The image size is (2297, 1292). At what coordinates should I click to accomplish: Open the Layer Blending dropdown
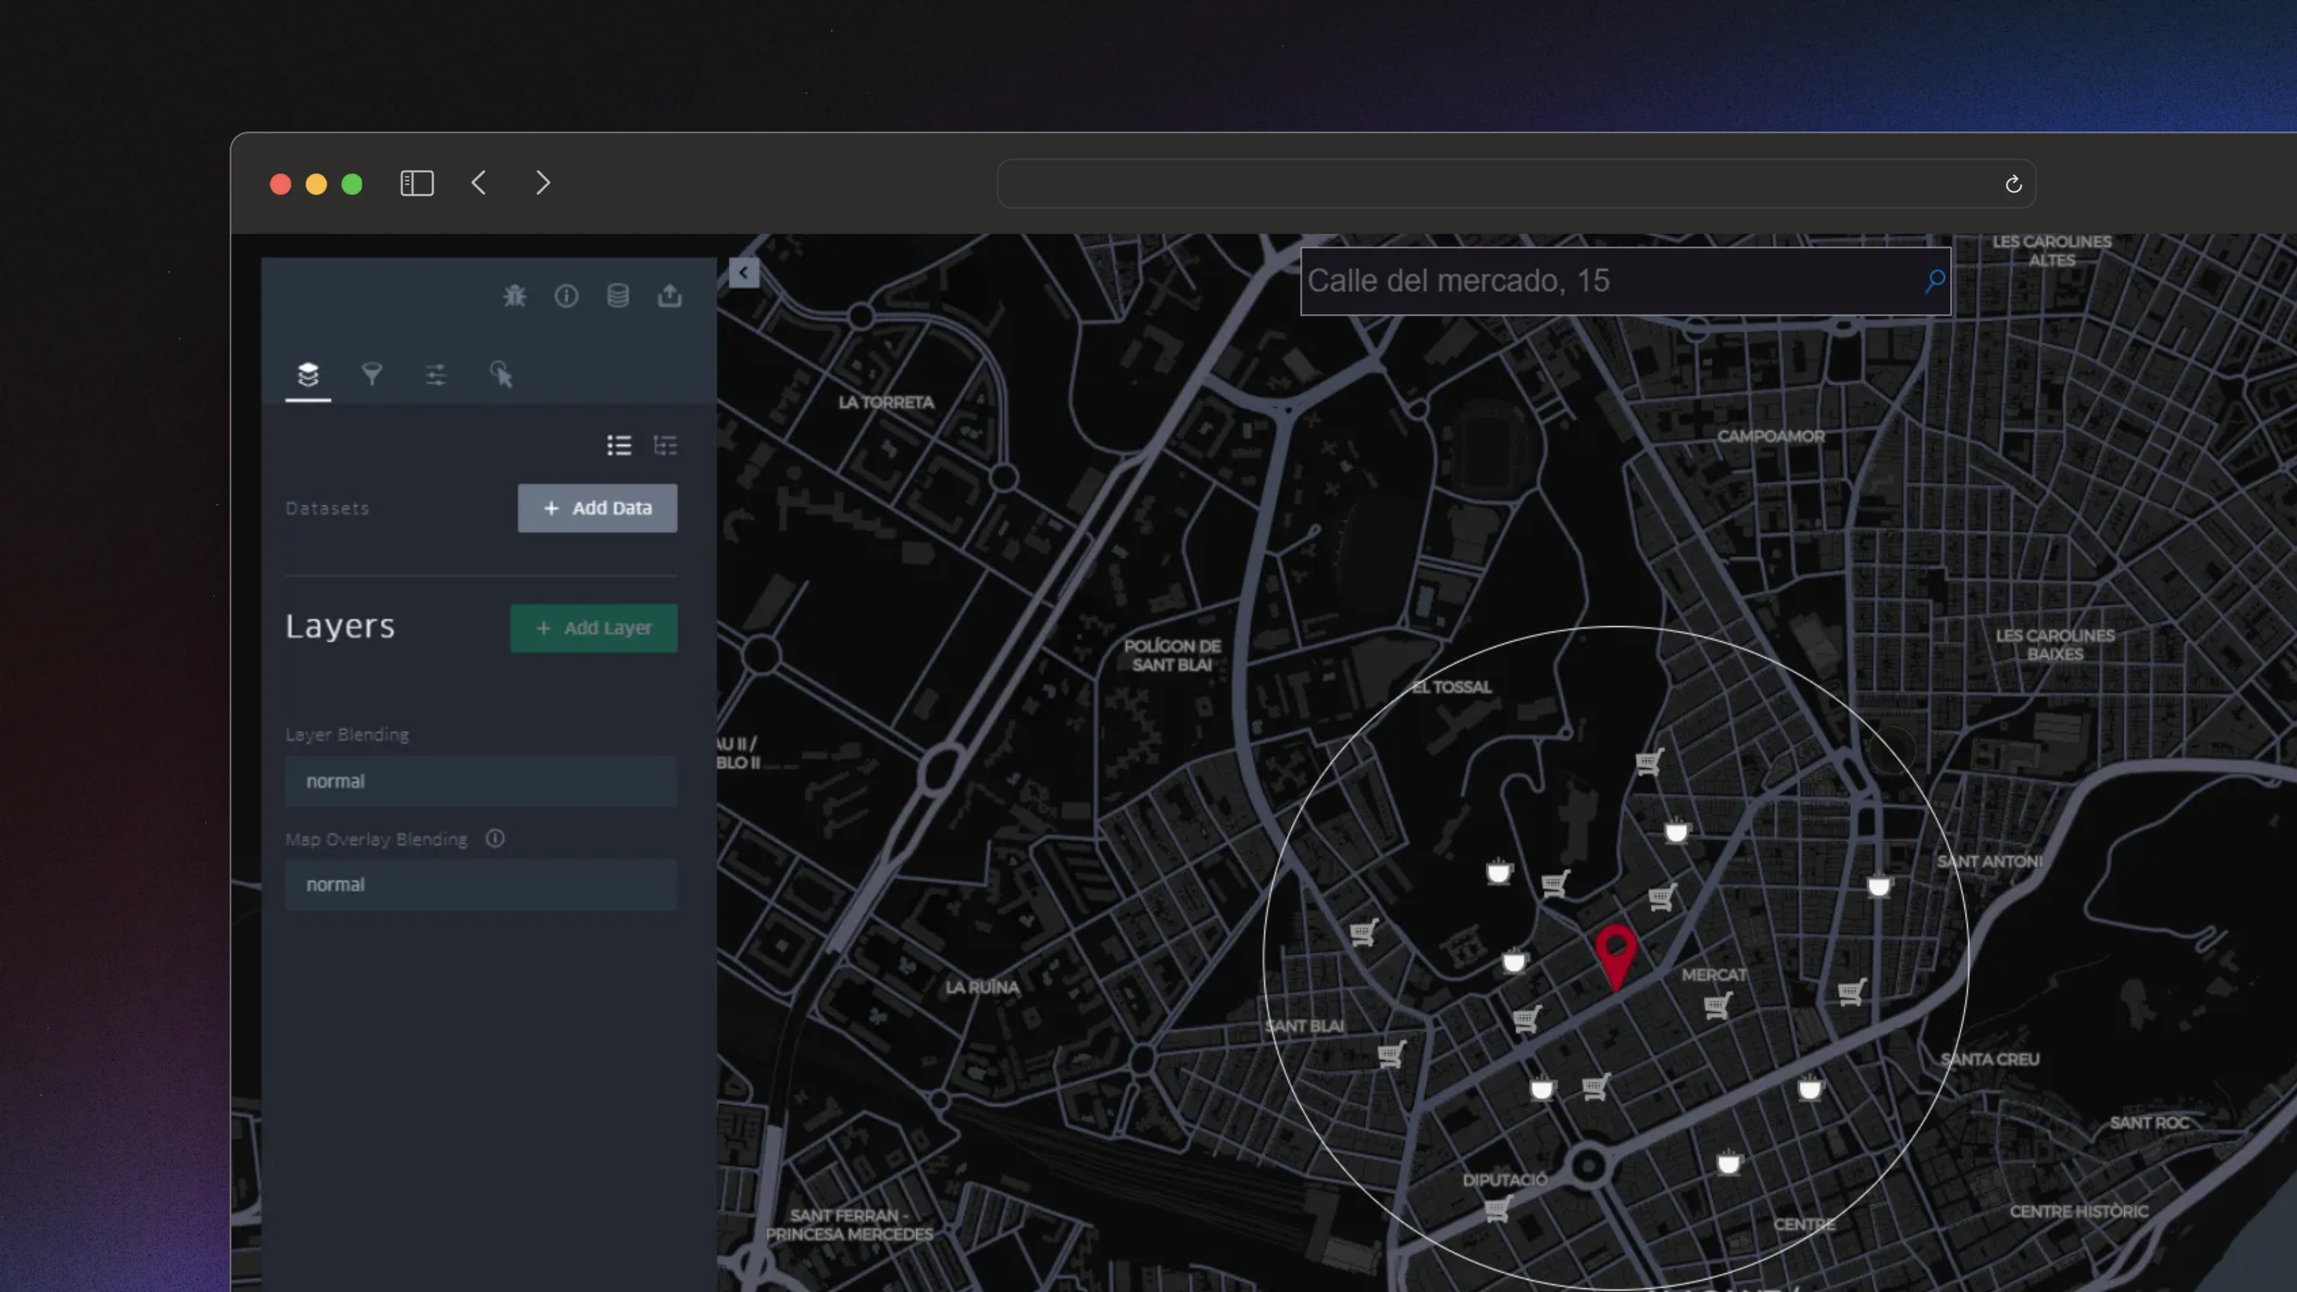480,781
